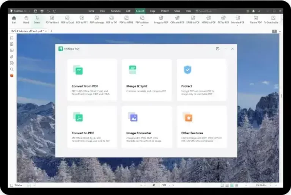Screen dimensions: 291x195
Task: Open the Protect card in dialog
Action: coord(201,80)
